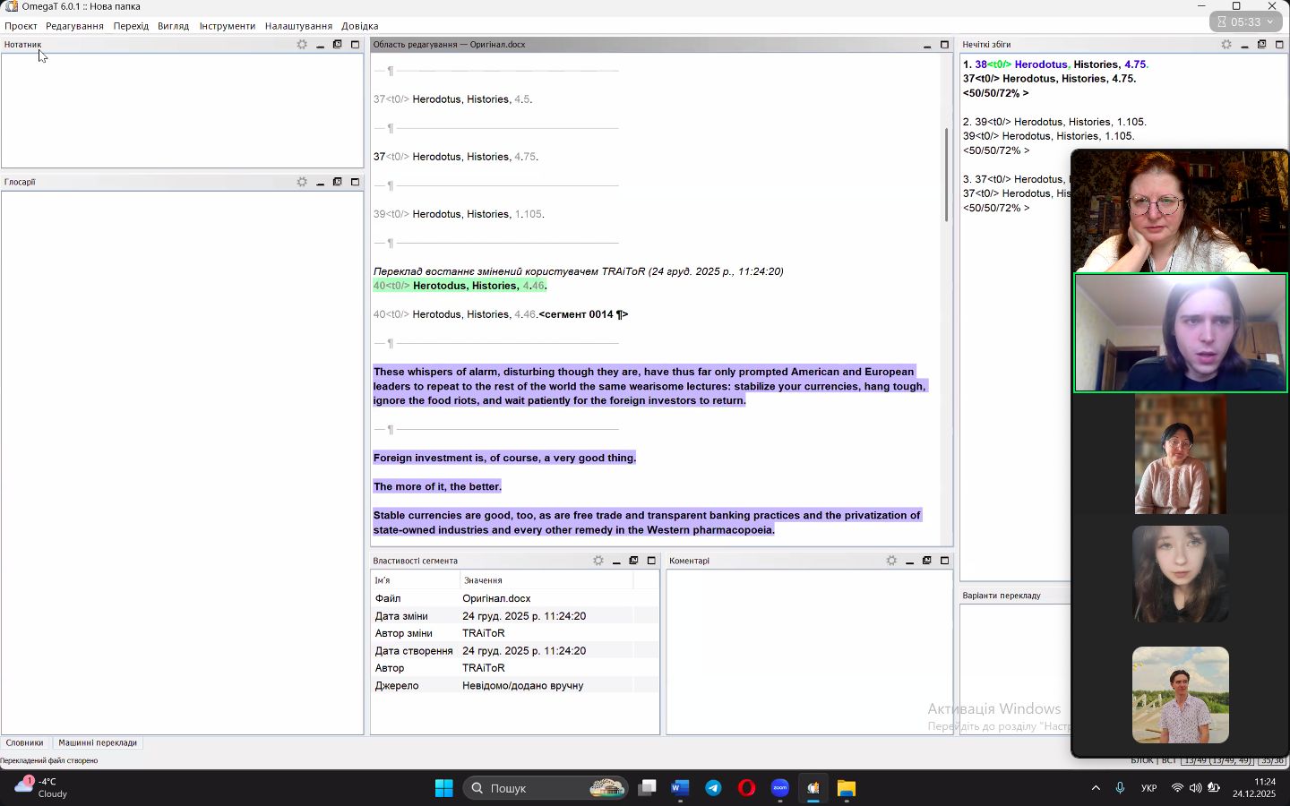The height and width of the screenshot is (806, 1290).
Task: Open the Zoom app in taskbar
Action: (780, 788)
